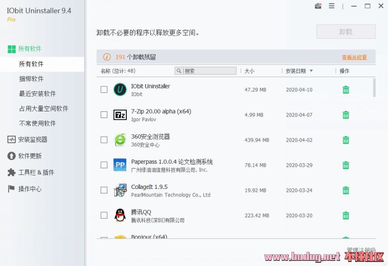Open 工具栏 & 插件 section

tap(36, 173)
